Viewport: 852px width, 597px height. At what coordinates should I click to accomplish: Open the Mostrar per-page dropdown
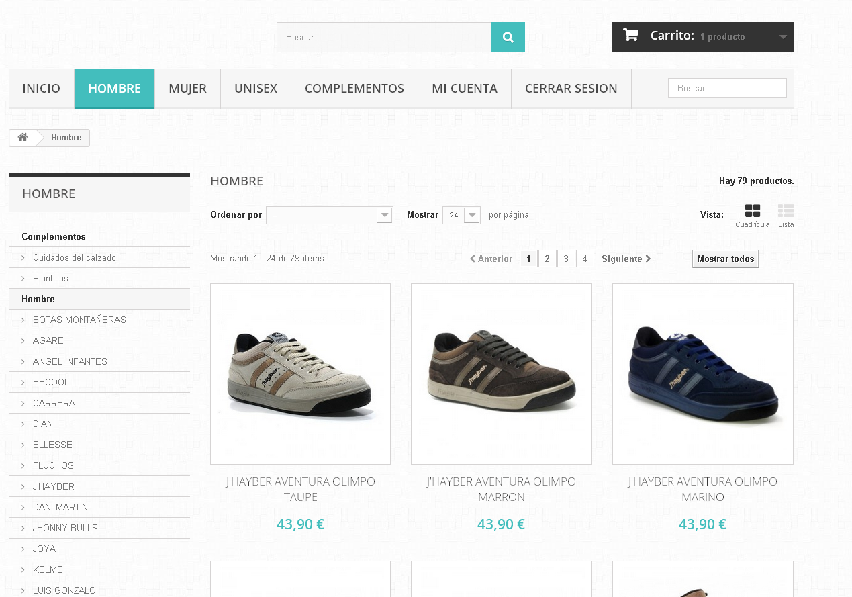461,215
